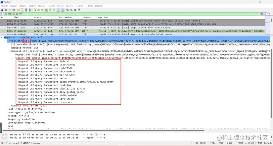This screenshot has width=273, height=146.
Task: Select the Request Method: GET line
Action: (25, 48)
